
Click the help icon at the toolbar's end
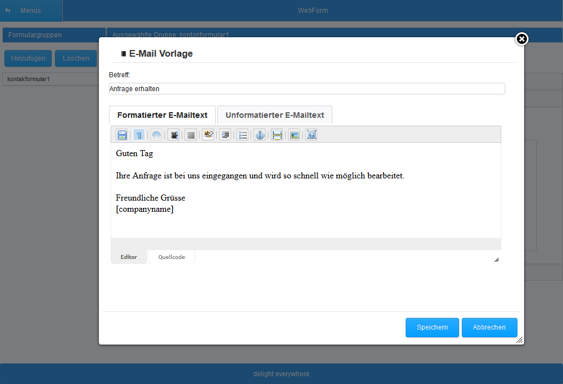coord(311,134)
